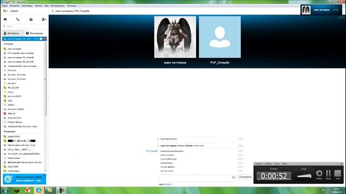
Task: Click the Отправить send button
Action: click(x=245, y=177)
